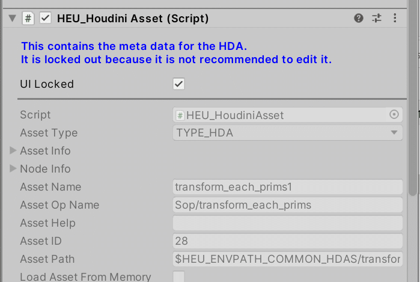Click the Asset Op Name field
The height and width of the screenshot is (282, 420).
pos(288,205)
